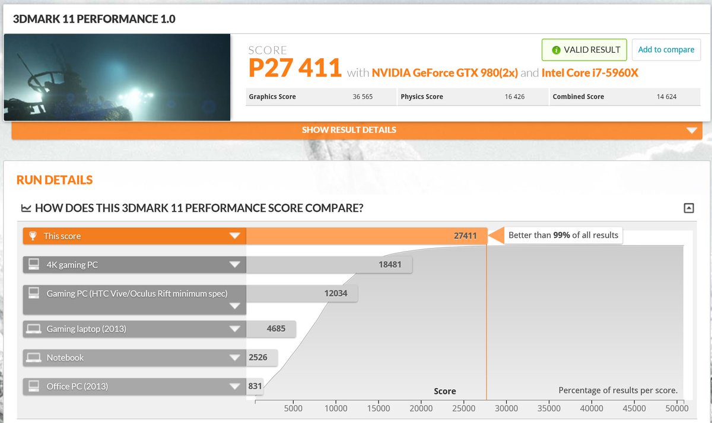Click the desktop icon for 4K gaming PC
This screenshot has width=712, height=423.
pyautogui.click(x=34, y=265)
